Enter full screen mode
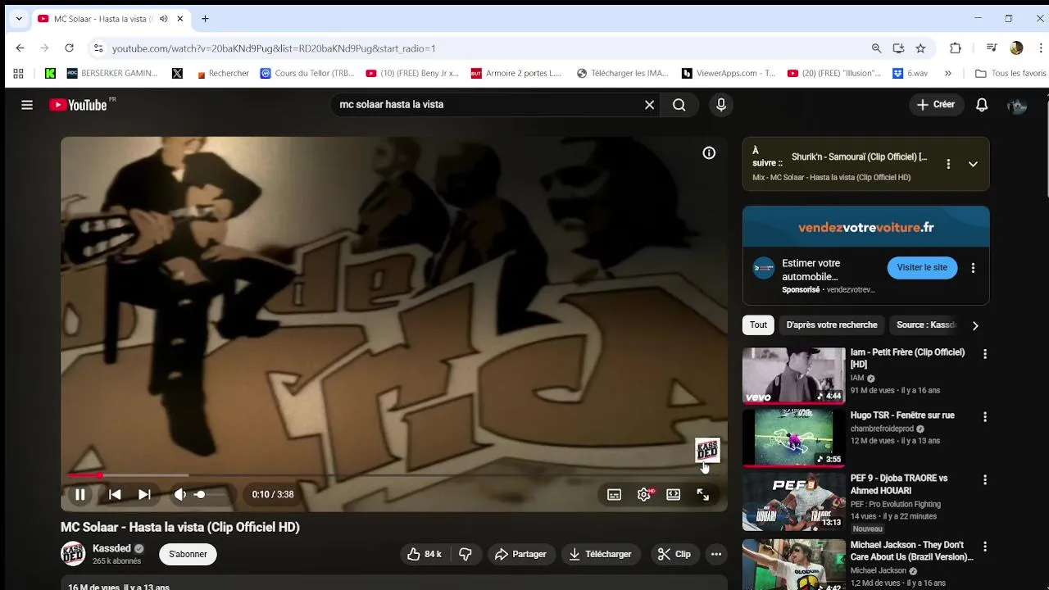 [x=703, y=494]
